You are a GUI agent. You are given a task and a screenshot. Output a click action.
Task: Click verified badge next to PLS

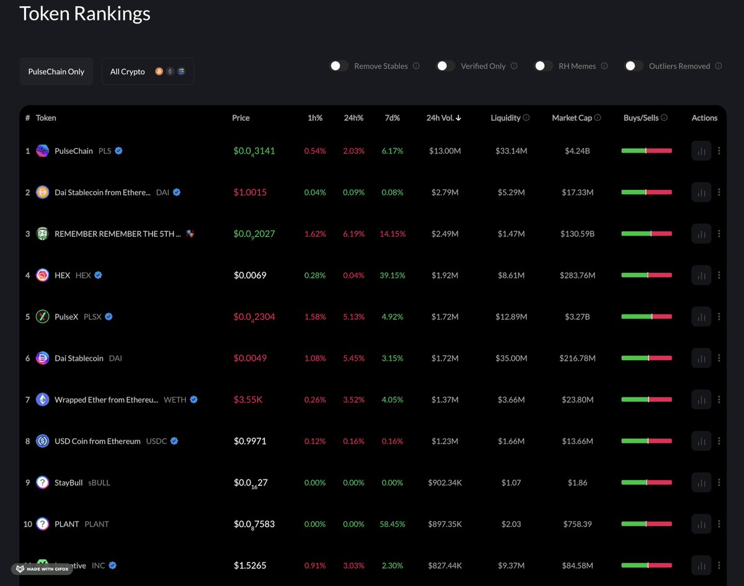point(118,151)
